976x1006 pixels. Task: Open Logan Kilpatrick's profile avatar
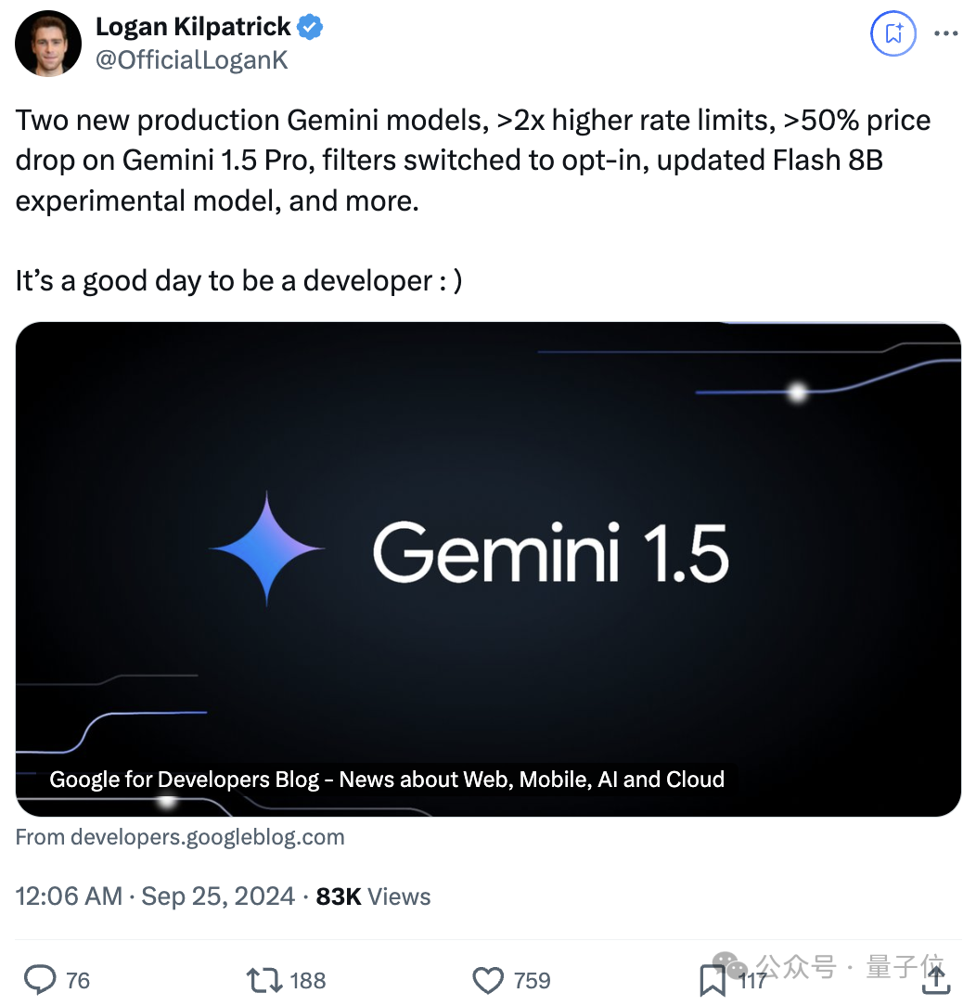click(48, 44)
